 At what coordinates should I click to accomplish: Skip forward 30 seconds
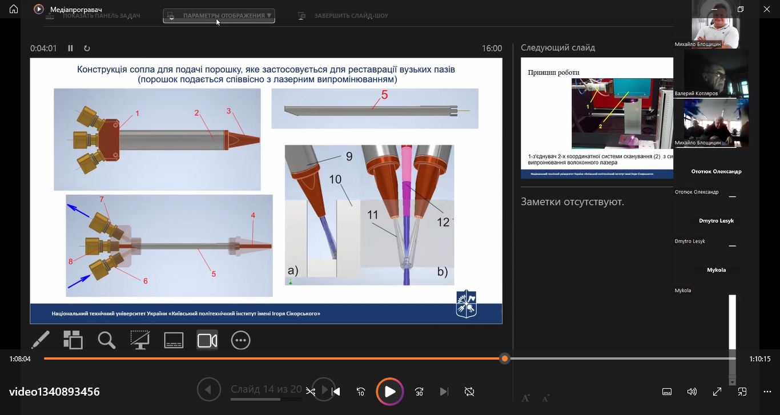click(x=419, y=392)
